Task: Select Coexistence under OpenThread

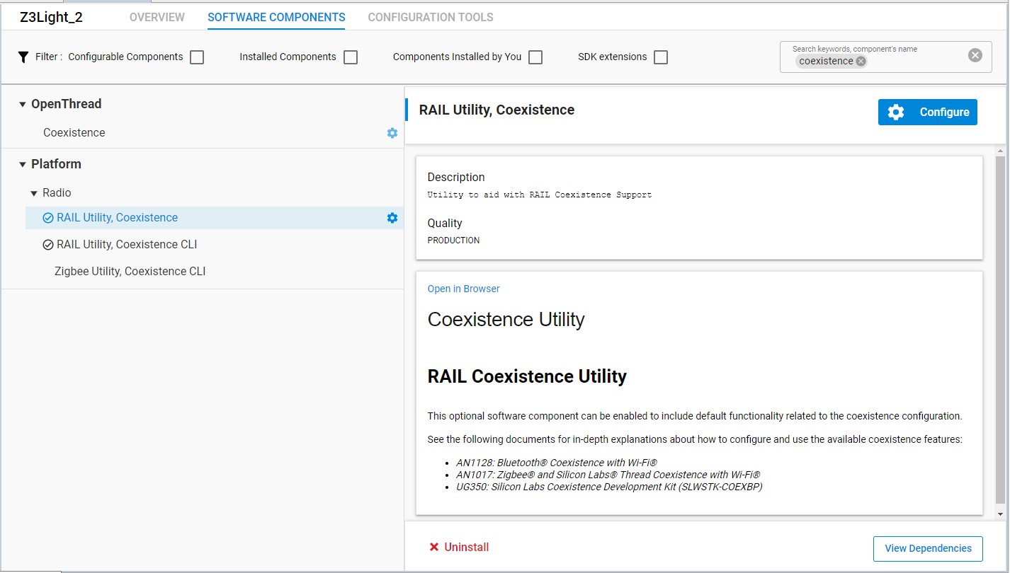Action: [74, 133]
